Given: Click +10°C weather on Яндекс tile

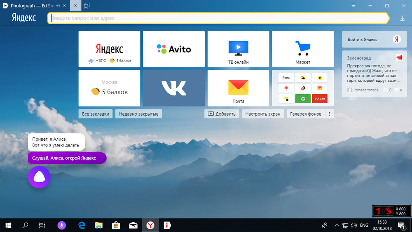Looking at the screenshot, I should tap(97, 60).
